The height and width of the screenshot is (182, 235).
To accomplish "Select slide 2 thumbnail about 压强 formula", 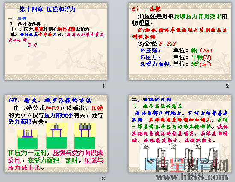I will (180, 41).
